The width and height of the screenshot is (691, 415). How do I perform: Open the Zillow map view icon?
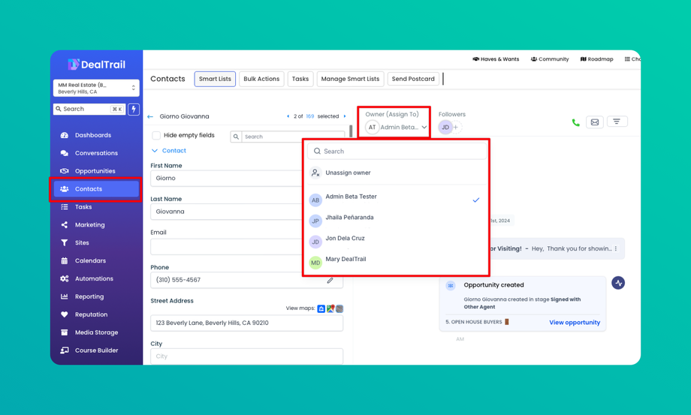(321, 308)
